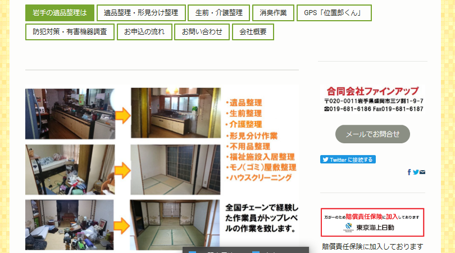Screen dimensions: 455x253
Task: Open the メールでお問合せ contact button
Action: pos(372,134)
